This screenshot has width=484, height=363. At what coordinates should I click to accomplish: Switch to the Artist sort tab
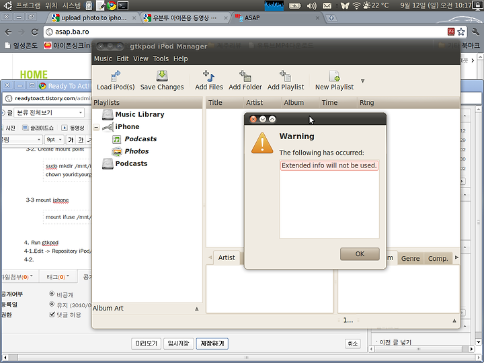pyautogui.click(x=227, y=257)
